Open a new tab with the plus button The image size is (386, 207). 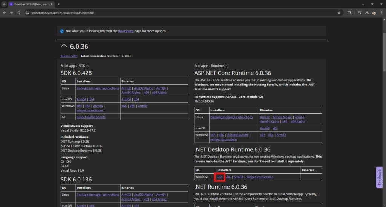pyautogui.click(x=58, y=4)
